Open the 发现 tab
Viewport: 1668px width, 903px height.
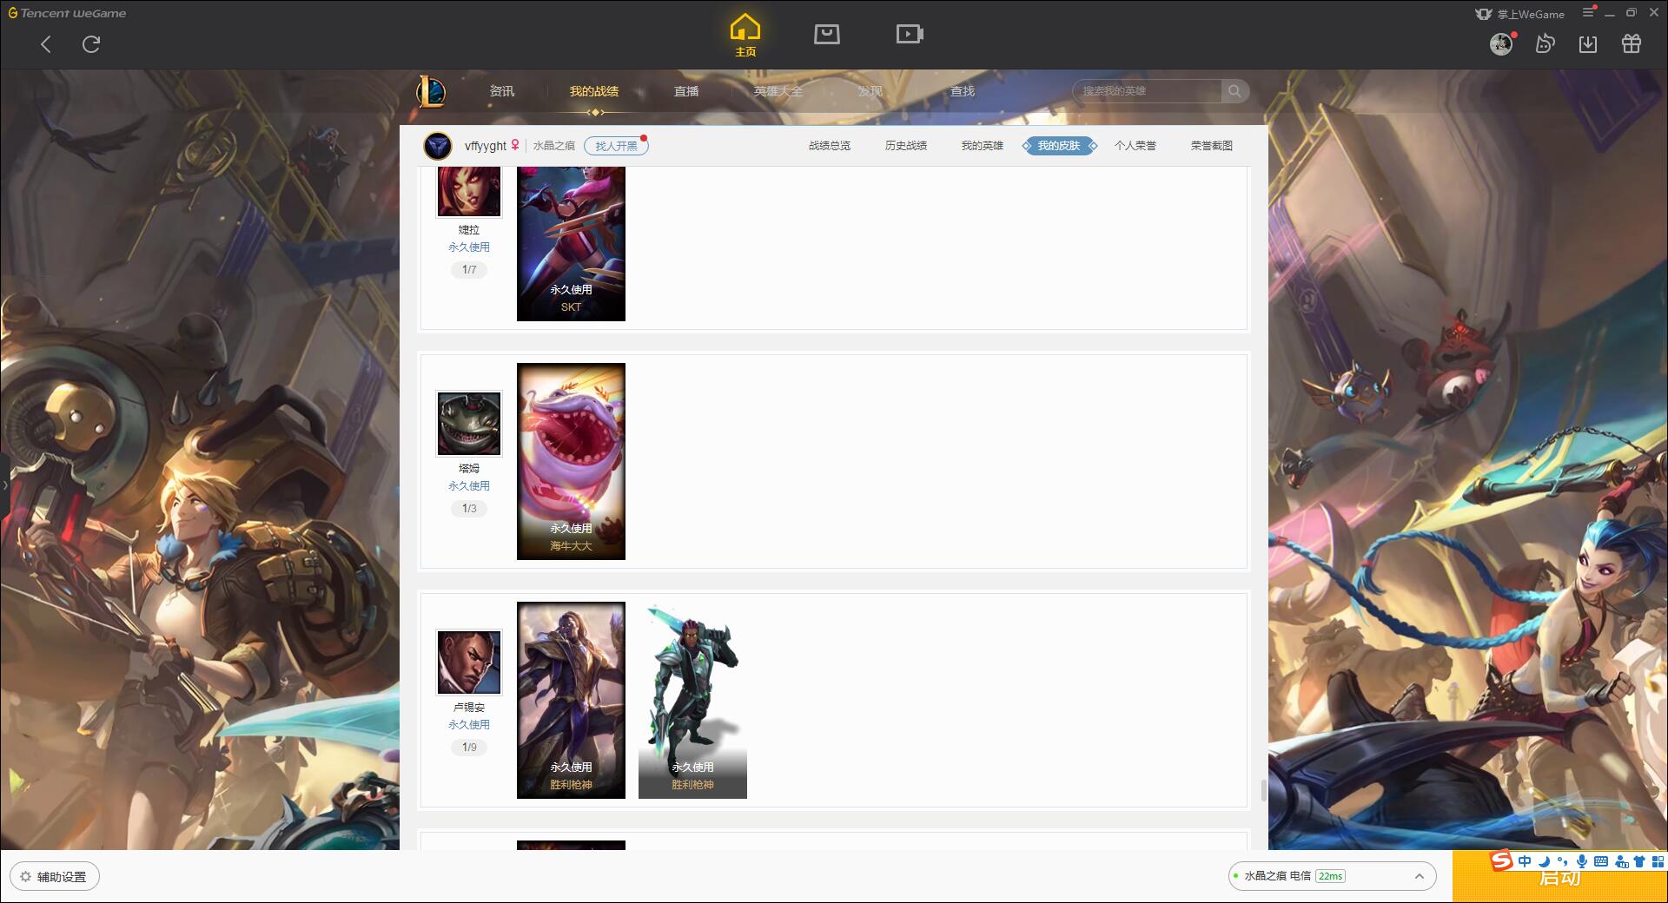pos(870,91)
